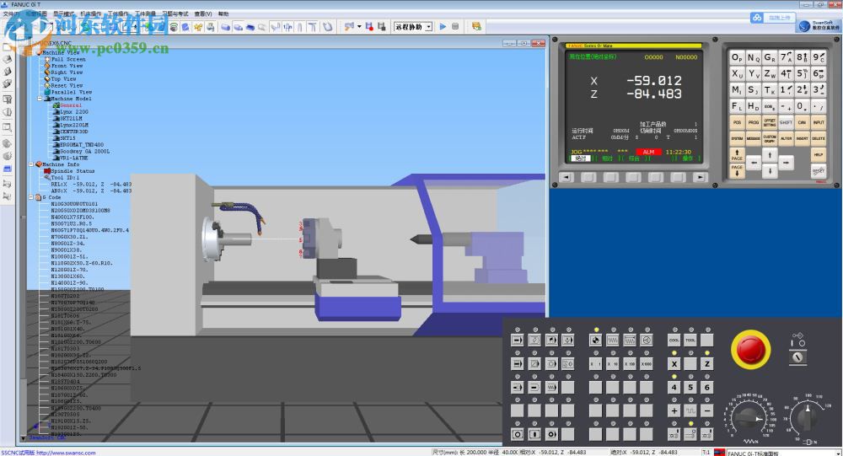Viewport: 843px width, 456px height.
Task: Select the X10 increment button
Action: tap(612, 363)
